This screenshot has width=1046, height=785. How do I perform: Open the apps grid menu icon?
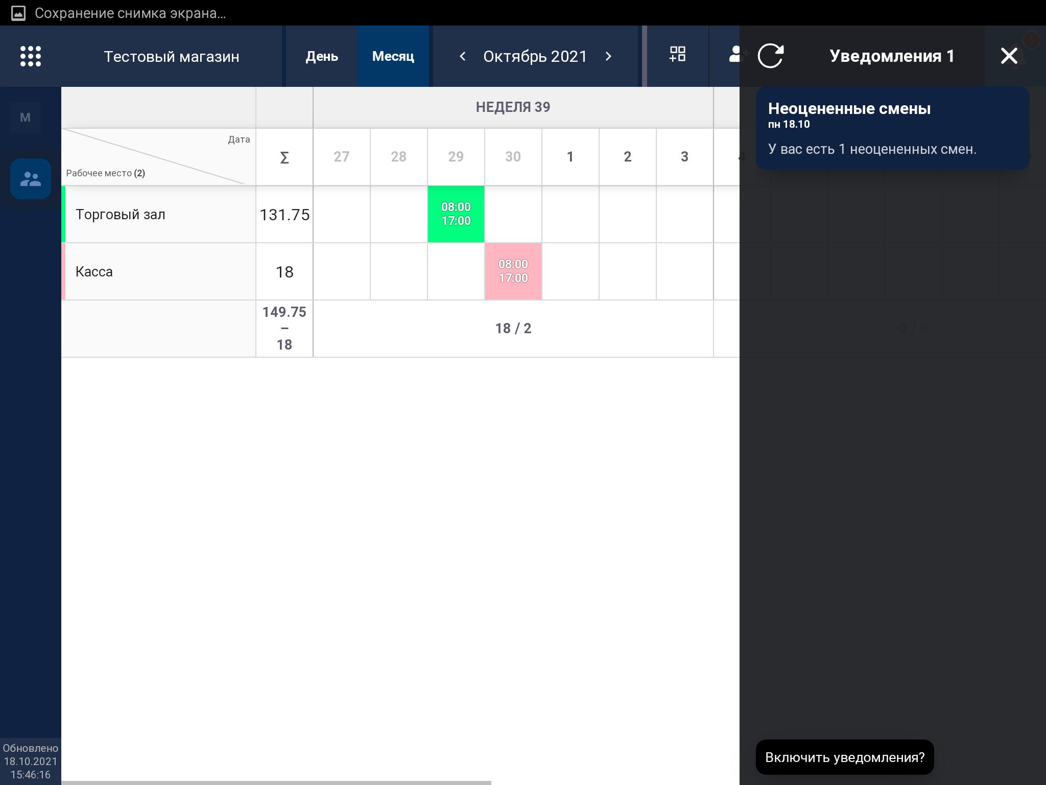[x=31, y=56]
